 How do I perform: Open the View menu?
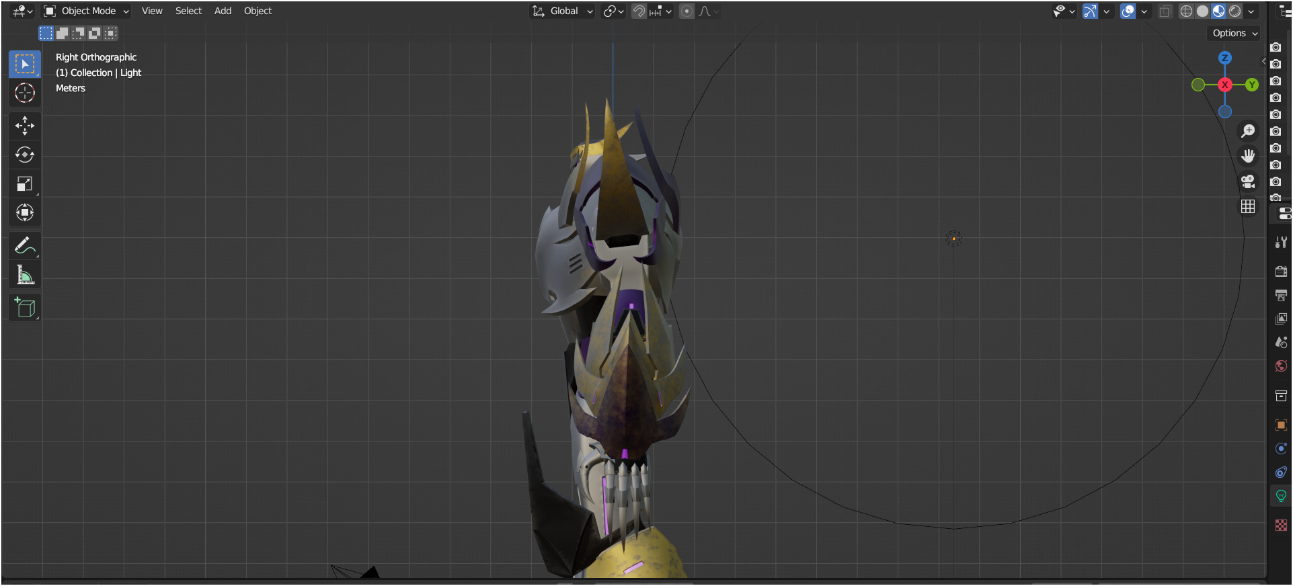[152, 11]
